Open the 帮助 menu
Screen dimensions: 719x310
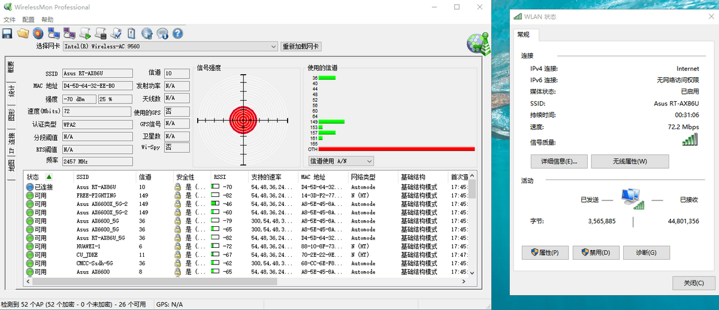[x=47, y=20]
